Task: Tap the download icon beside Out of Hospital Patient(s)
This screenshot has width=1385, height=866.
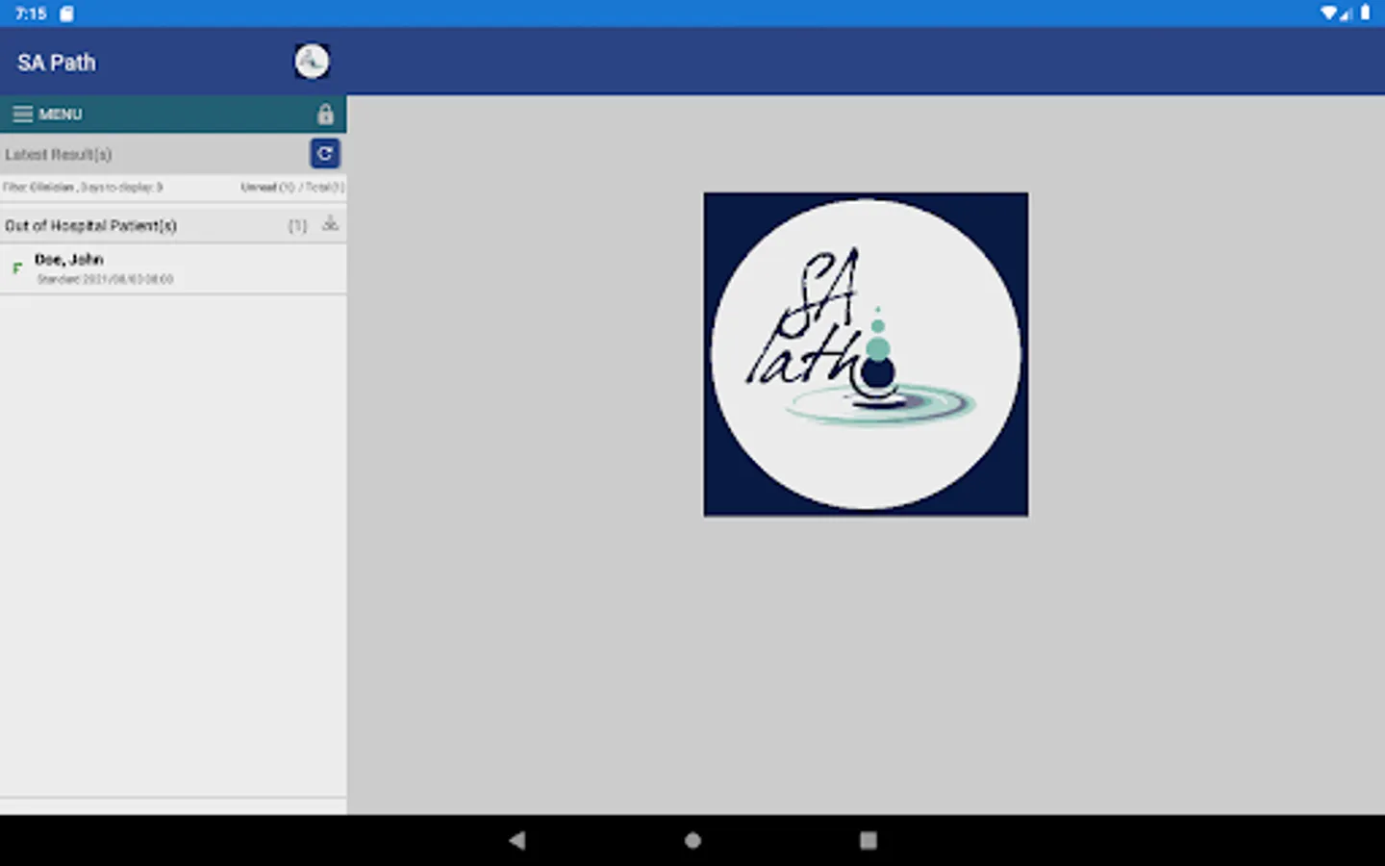Action: click(x=330, y=223)
